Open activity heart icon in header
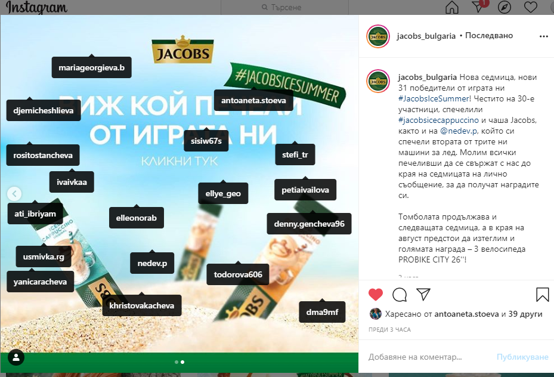The image size is (554, 377). [x=530, y=7]
